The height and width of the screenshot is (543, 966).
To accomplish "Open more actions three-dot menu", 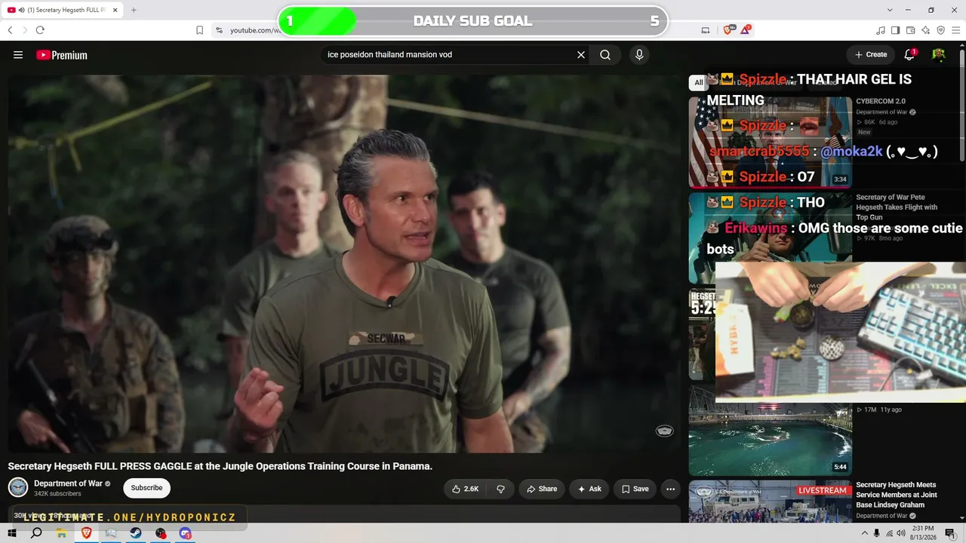I will click(x=670, y=489).
